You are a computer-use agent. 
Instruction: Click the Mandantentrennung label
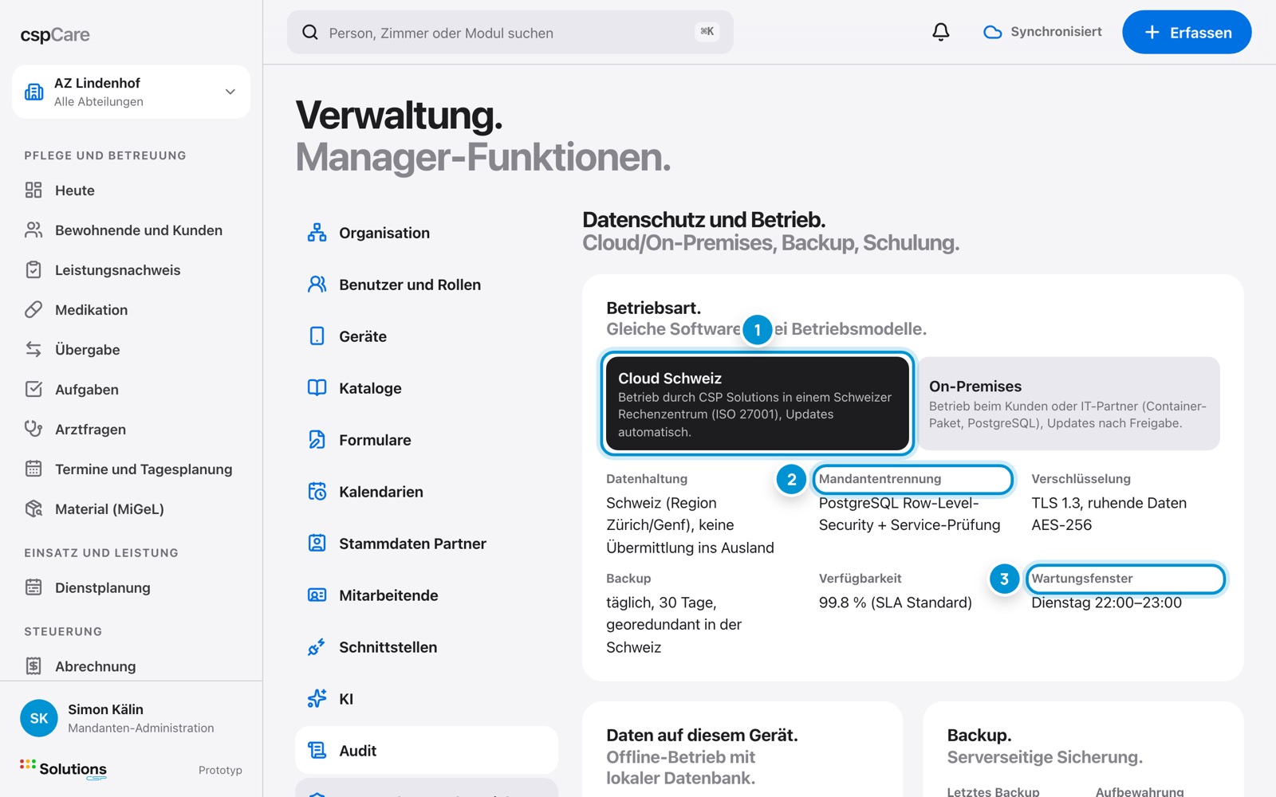[x=880, y=479]
